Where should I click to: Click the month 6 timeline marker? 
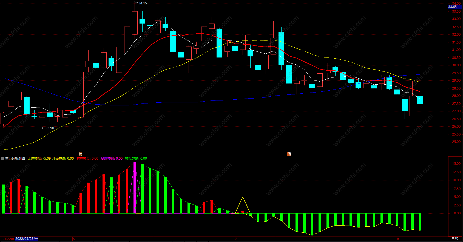coord(74,239)
